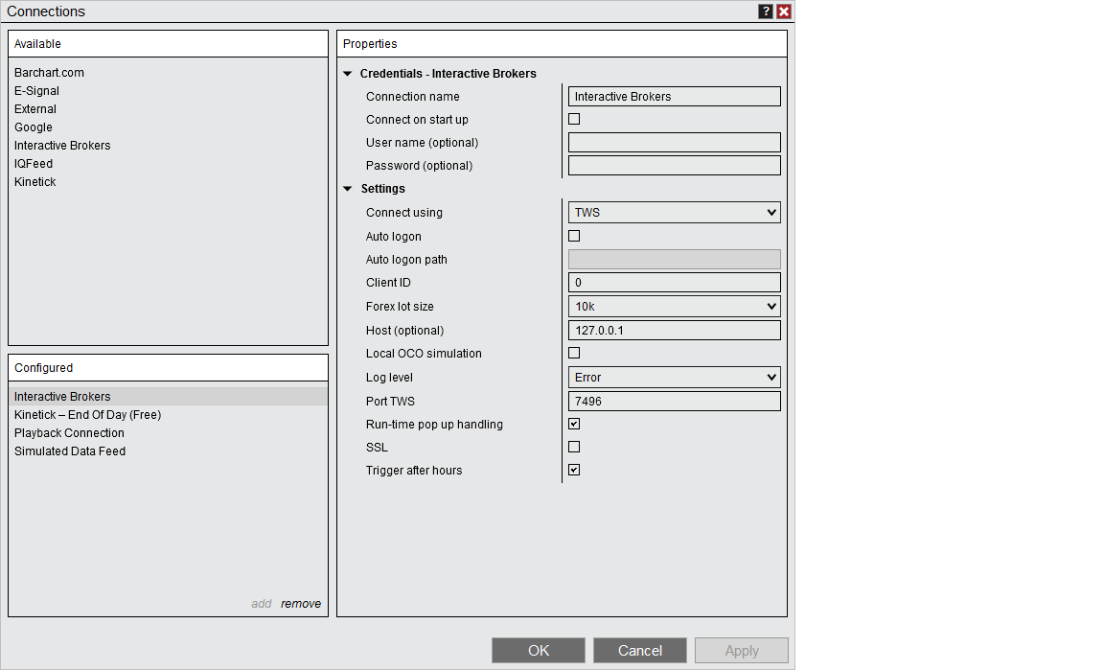Click the Apply button
The image size is (1104, 670).
point(742,650)
